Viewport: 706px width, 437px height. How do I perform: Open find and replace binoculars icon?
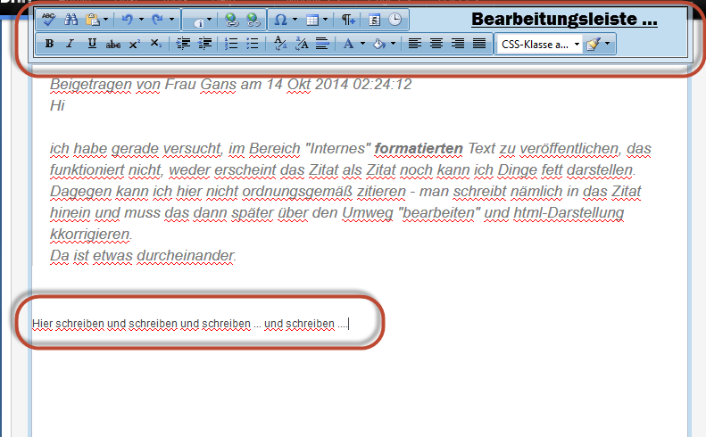click(71, 19)
